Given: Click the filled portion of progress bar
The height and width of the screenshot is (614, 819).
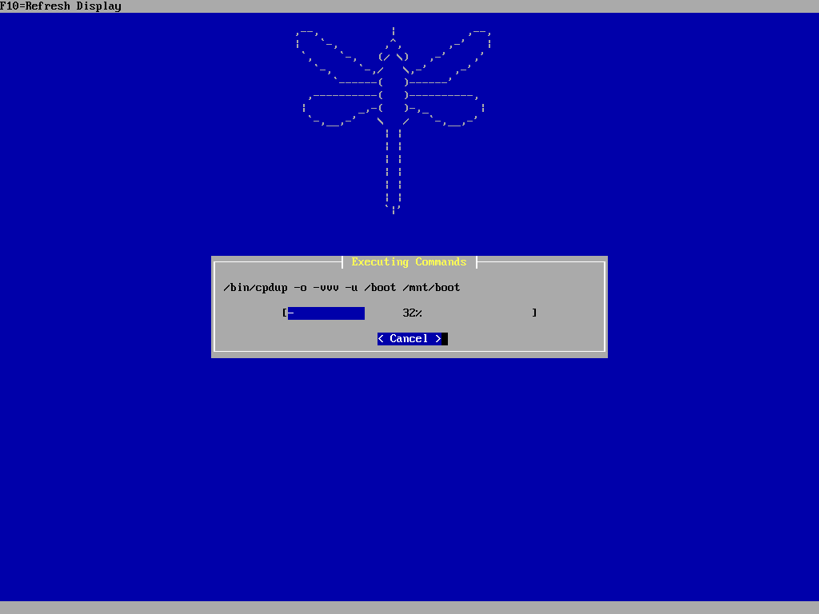Looking at the screenshot, I should click(x=326, y=313).
